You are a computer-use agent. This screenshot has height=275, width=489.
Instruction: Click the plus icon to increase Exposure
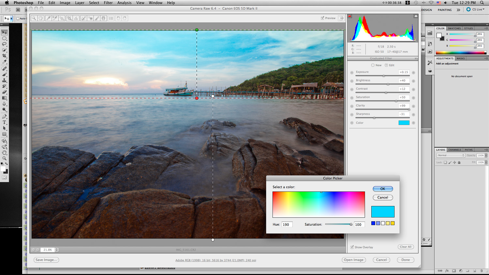click(x=413, y=72)
